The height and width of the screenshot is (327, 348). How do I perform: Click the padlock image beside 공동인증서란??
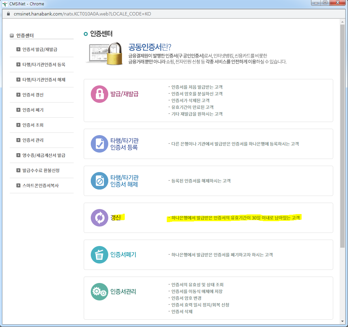point(115,53)
